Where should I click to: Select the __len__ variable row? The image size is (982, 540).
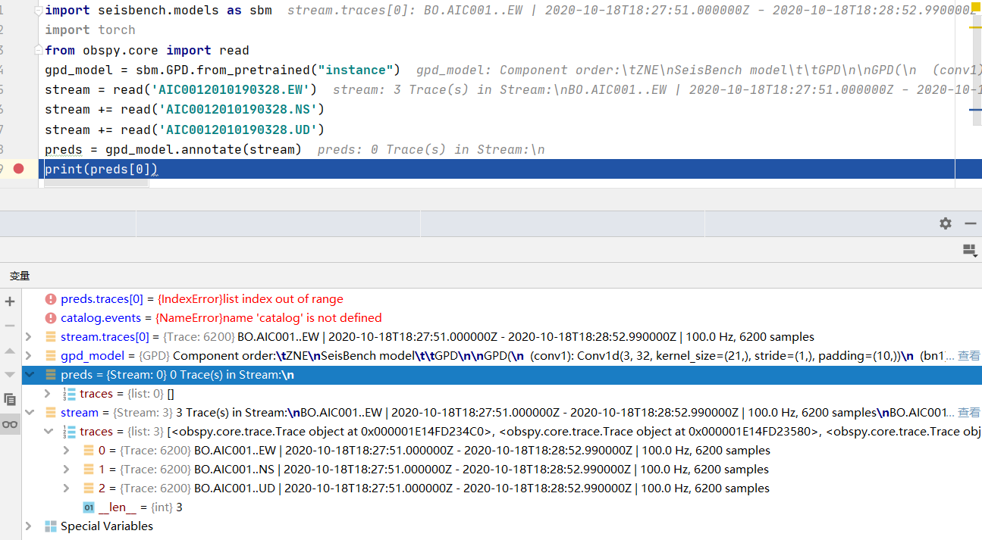[x=121, y=507]
